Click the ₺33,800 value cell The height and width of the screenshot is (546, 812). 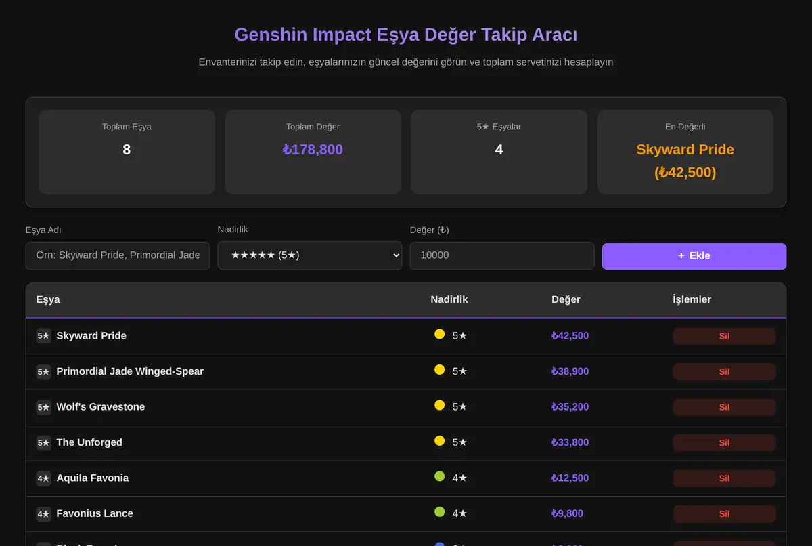click(x=570, y=442)
